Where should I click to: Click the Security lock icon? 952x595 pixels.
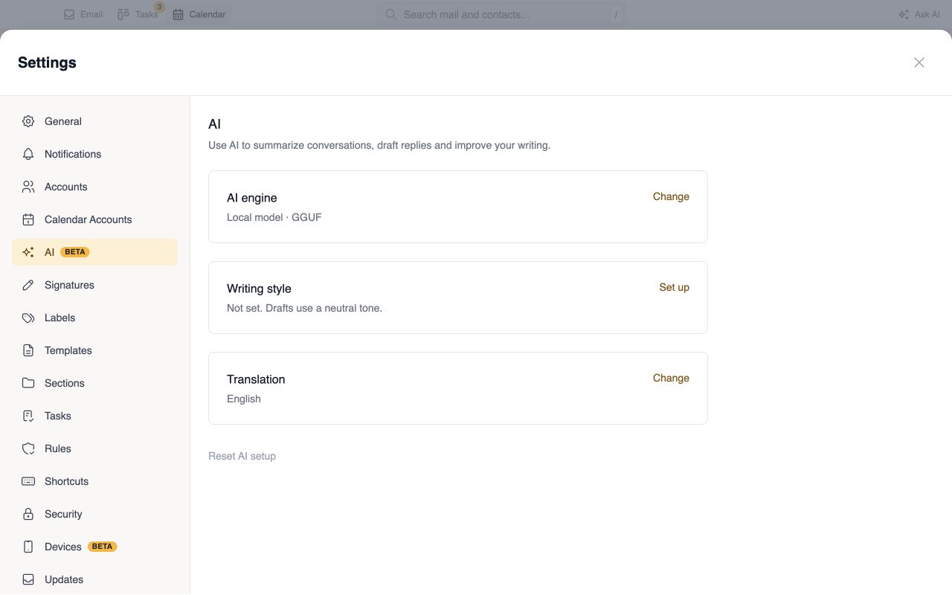28,514
